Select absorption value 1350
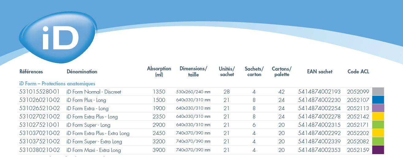 coord(159,92)
